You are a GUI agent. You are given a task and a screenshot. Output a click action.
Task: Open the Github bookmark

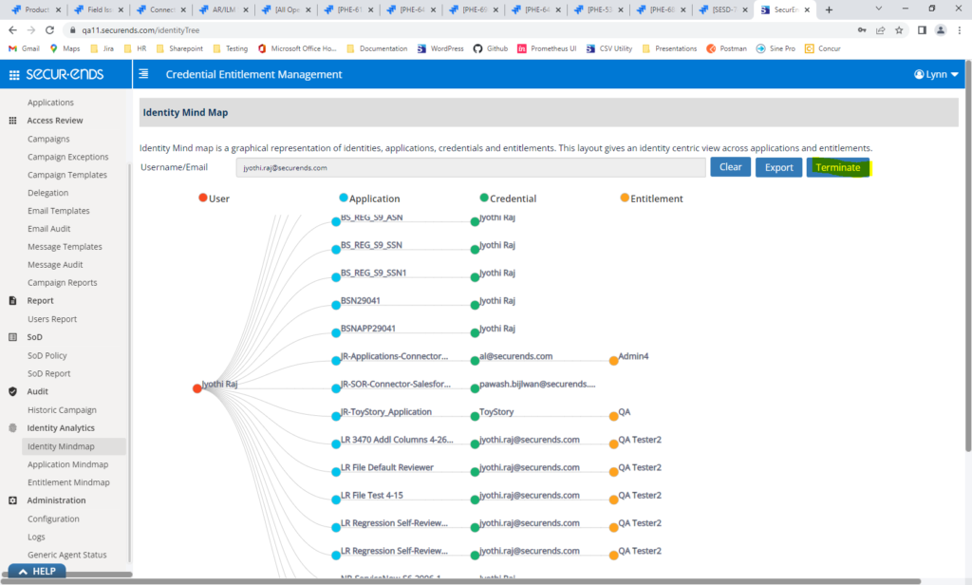pos(491,48)
